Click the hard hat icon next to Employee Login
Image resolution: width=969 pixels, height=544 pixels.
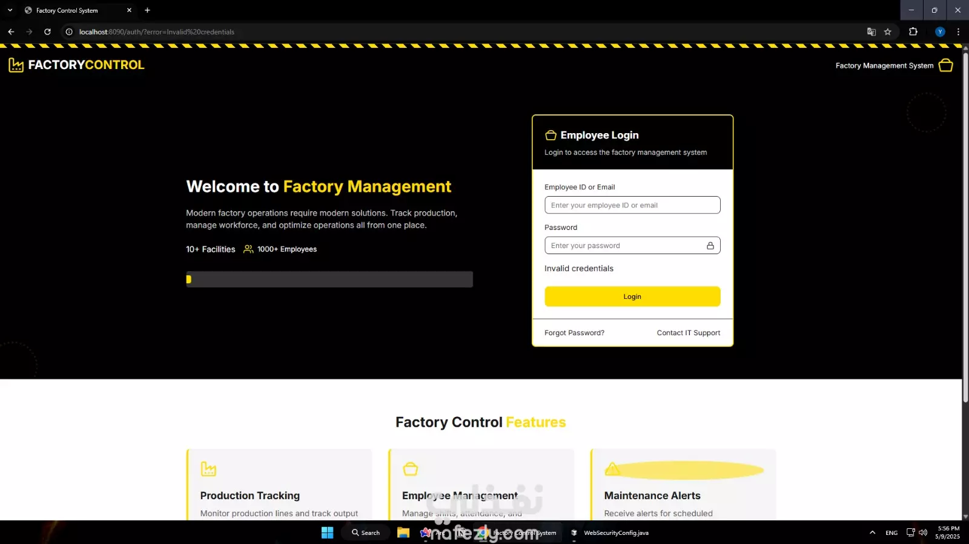(x=551, y=136)
